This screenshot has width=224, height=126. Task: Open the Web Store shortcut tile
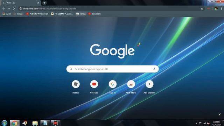(131, 87)
